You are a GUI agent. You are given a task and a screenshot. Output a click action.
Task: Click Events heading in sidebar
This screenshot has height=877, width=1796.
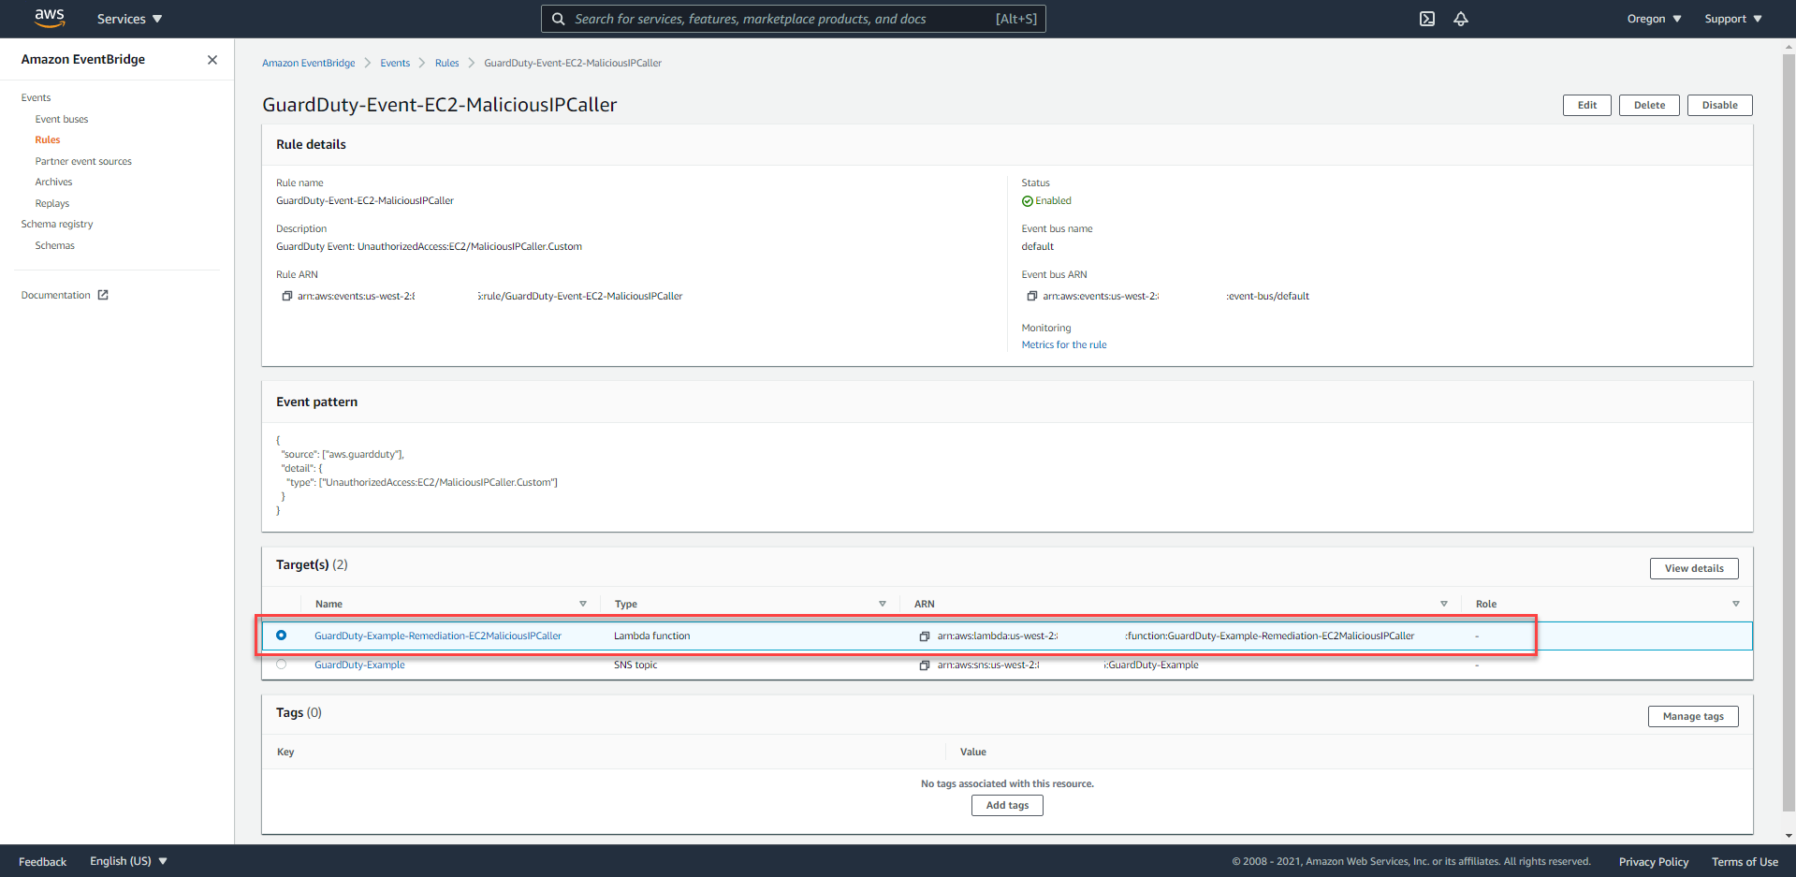click(x=36, y=98)
